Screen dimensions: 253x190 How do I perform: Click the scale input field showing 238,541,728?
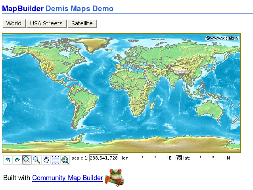click(103, 158)
